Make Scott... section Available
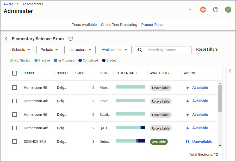The height and width of the screenshot is (162, 236). coord(200,114)
